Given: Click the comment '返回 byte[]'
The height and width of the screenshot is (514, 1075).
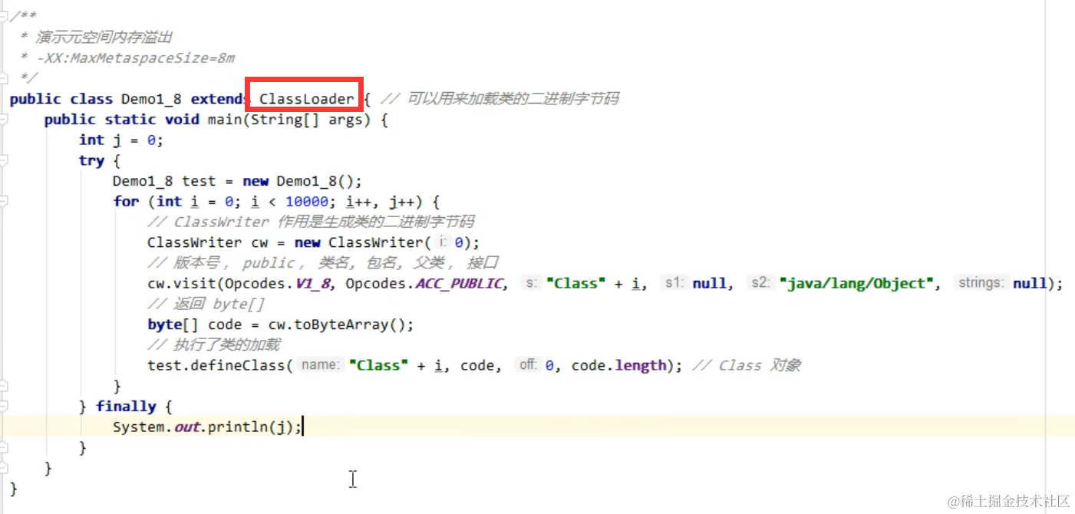Looking at the screenshot, I should coord(219,304).
